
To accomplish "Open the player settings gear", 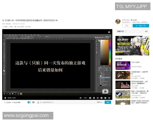I will pos(94,98).
